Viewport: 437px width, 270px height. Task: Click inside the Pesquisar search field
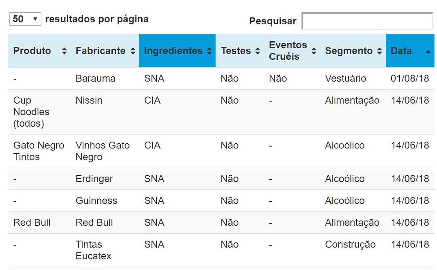367,21
